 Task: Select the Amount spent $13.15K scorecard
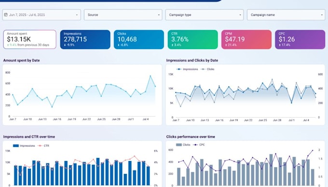click(x=30, y=39)
